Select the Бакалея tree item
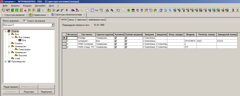 23,56
